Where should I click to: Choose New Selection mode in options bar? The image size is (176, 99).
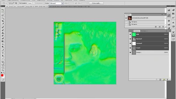pyautogui.click(x=10, y=3)
